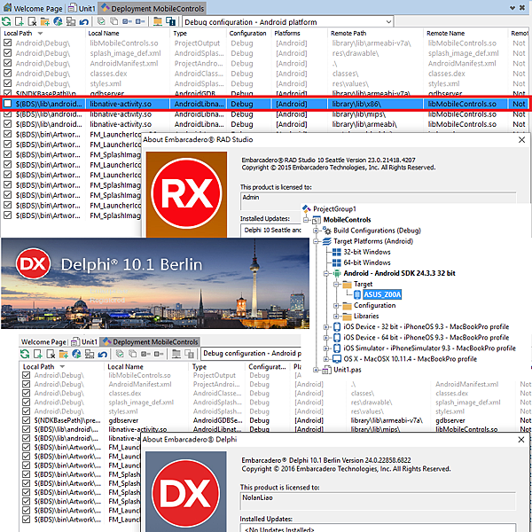
Task: Close the About Embarcadero RAD Studio dialog
Action: 522,139
